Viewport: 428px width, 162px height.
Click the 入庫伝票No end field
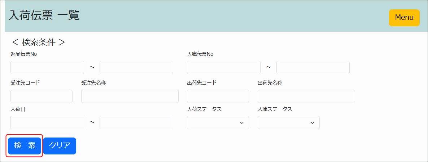(313, 68)
